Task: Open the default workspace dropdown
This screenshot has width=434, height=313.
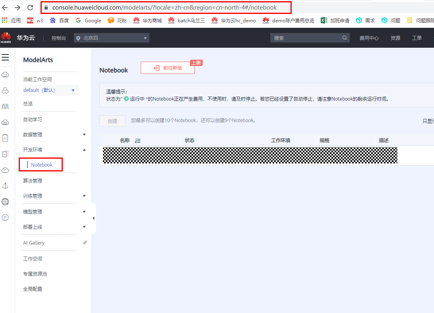Action: (50, 90)
